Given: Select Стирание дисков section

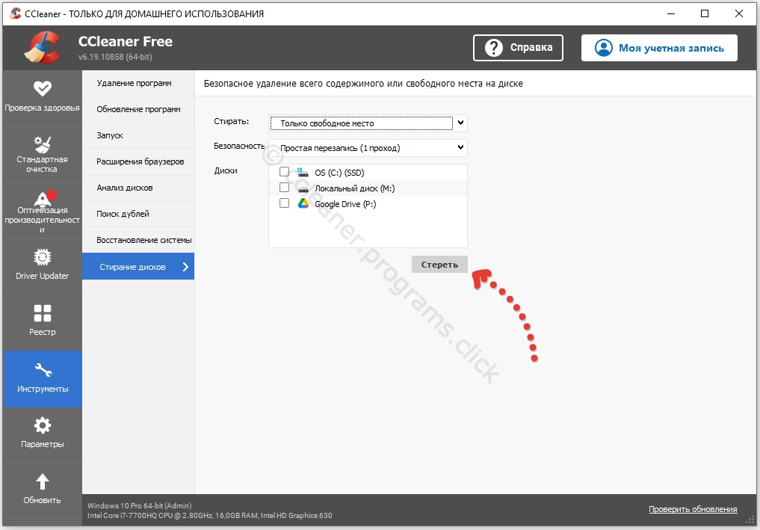Looking at the screenshot, I should click(138, 266).
